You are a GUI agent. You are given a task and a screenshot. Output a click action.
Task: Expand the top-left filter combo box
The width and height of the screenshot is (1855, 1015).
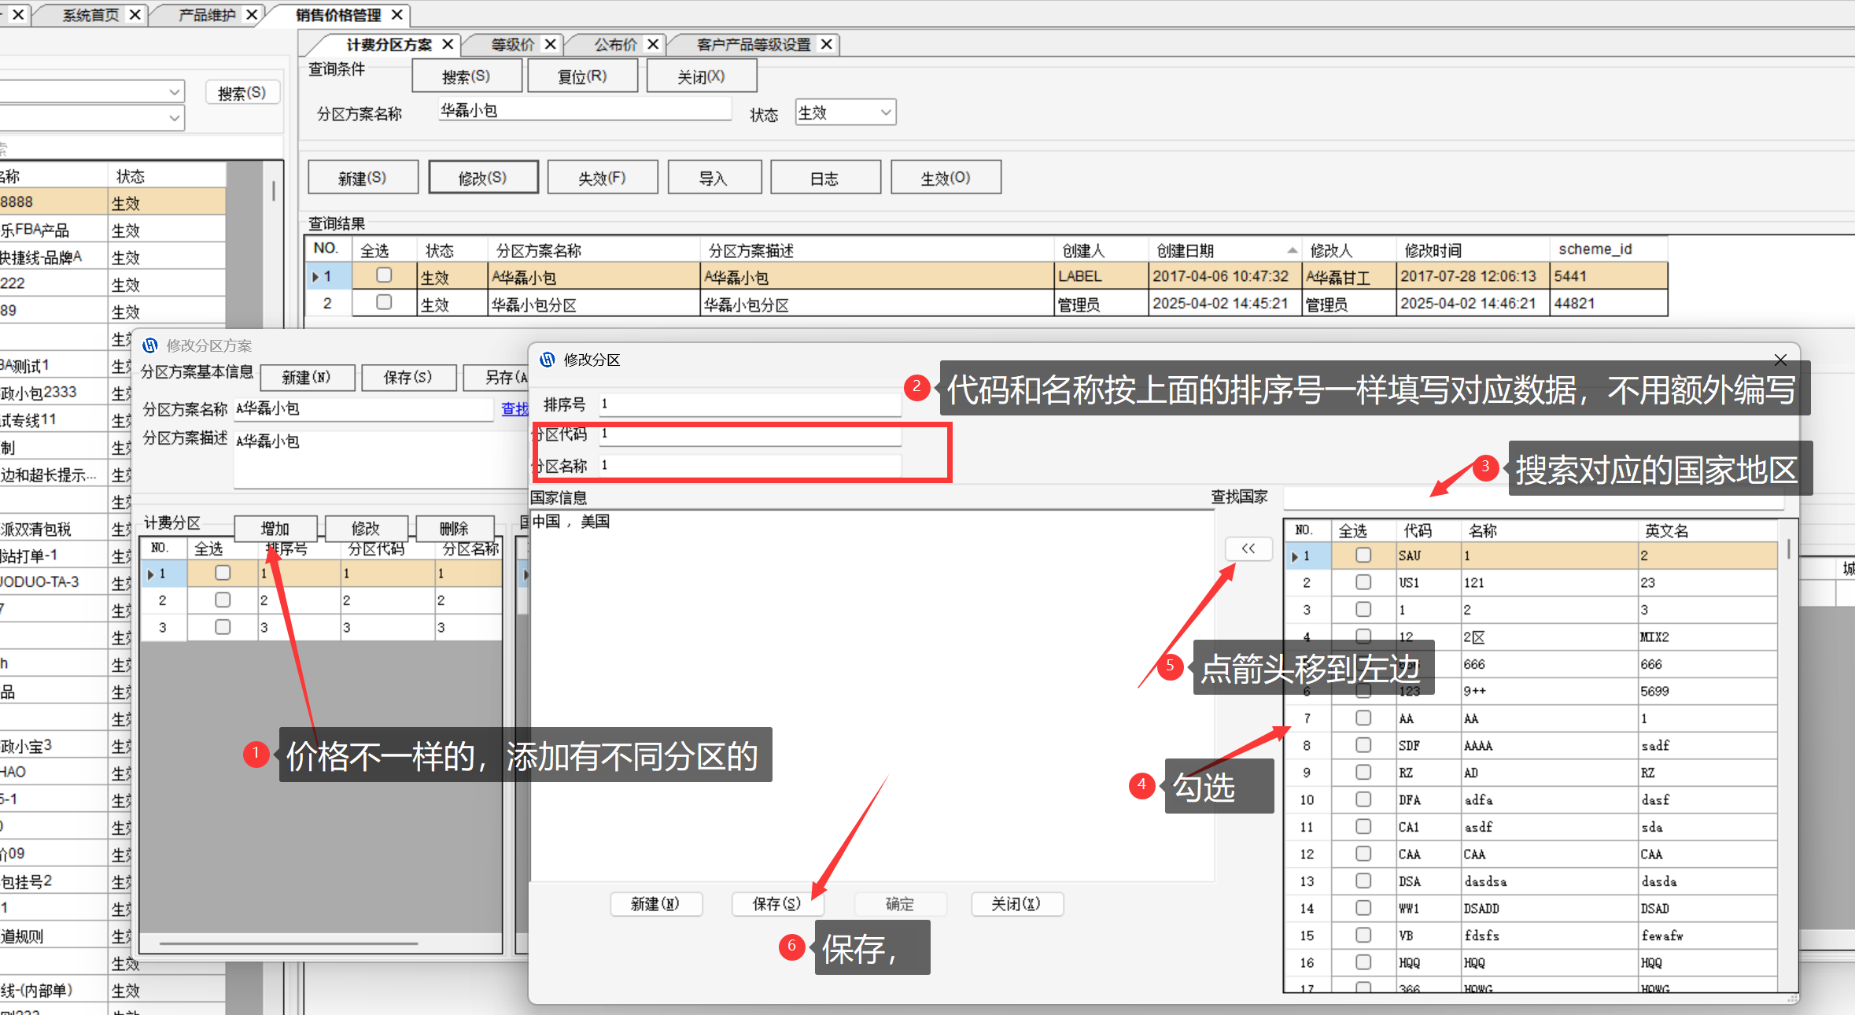pyautogui.click(x=174, y=92)
